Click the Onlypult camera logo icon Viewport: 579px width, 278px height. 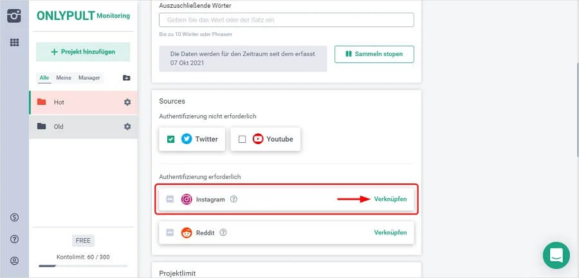(14, 15)
